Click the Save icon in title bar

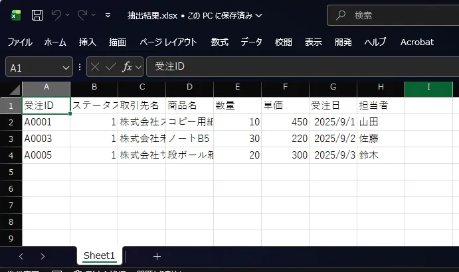click(37, 15)
